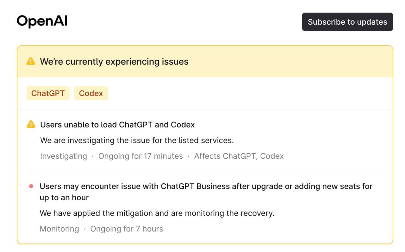This screenshot has height=252, width=405.
Task: Open the "Users unable to load ChatGPT and Codex" incident
Action: [117, 125]
